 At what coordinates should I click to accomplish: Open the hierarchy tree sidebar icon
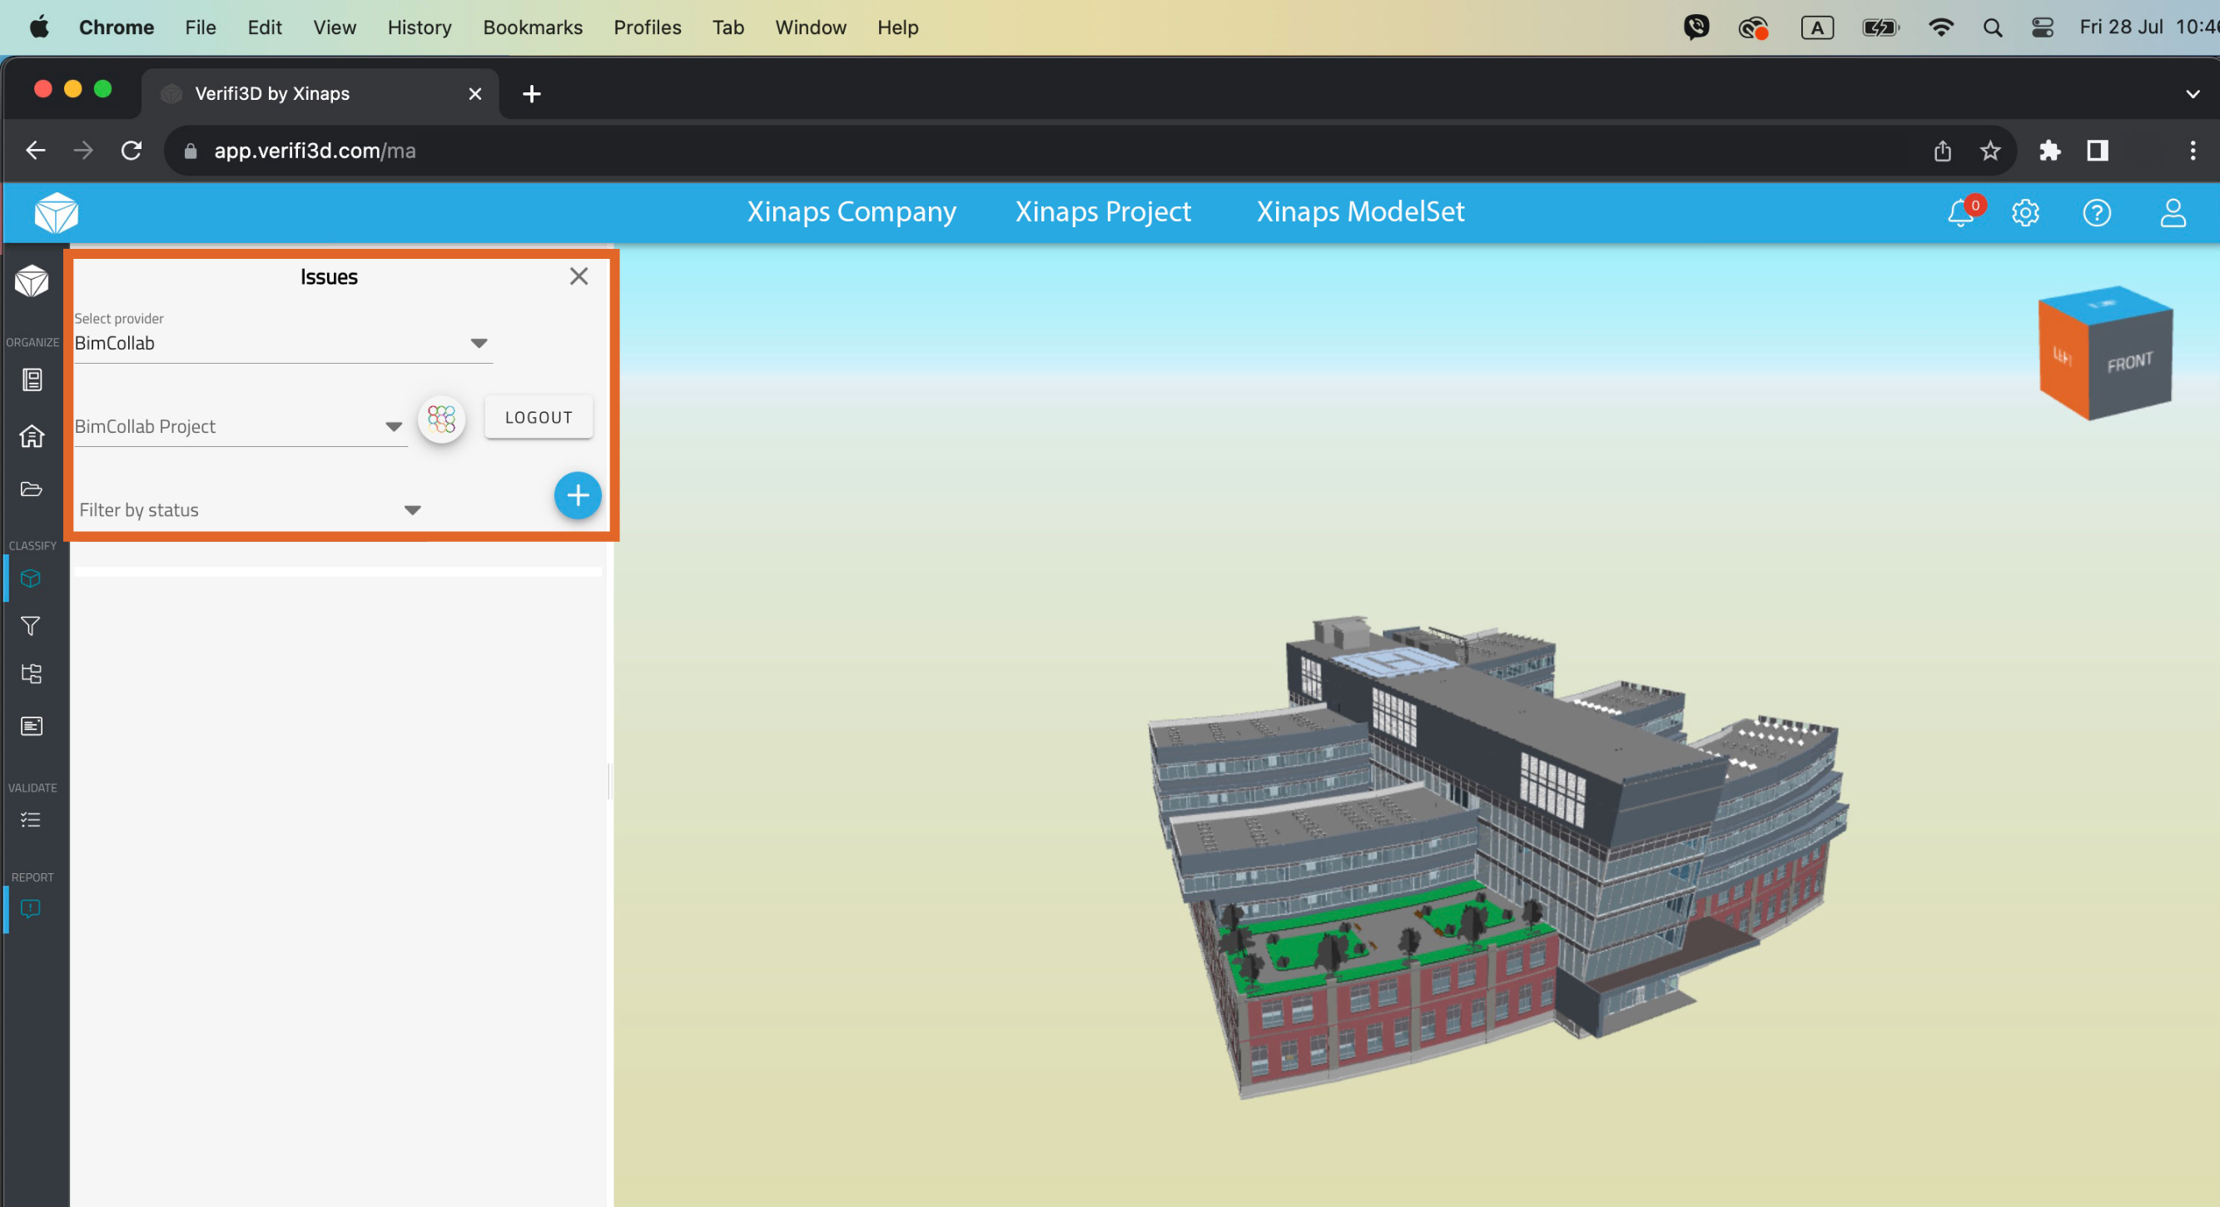point(32,673)
